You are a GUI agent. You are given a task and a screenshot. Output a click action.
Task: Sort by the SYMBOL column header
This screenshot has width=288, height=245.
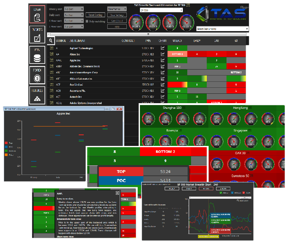[61, 41]
